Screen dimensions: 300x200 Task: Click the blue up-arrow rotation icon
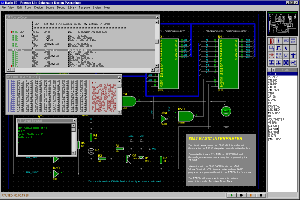(x=293, y=55)
